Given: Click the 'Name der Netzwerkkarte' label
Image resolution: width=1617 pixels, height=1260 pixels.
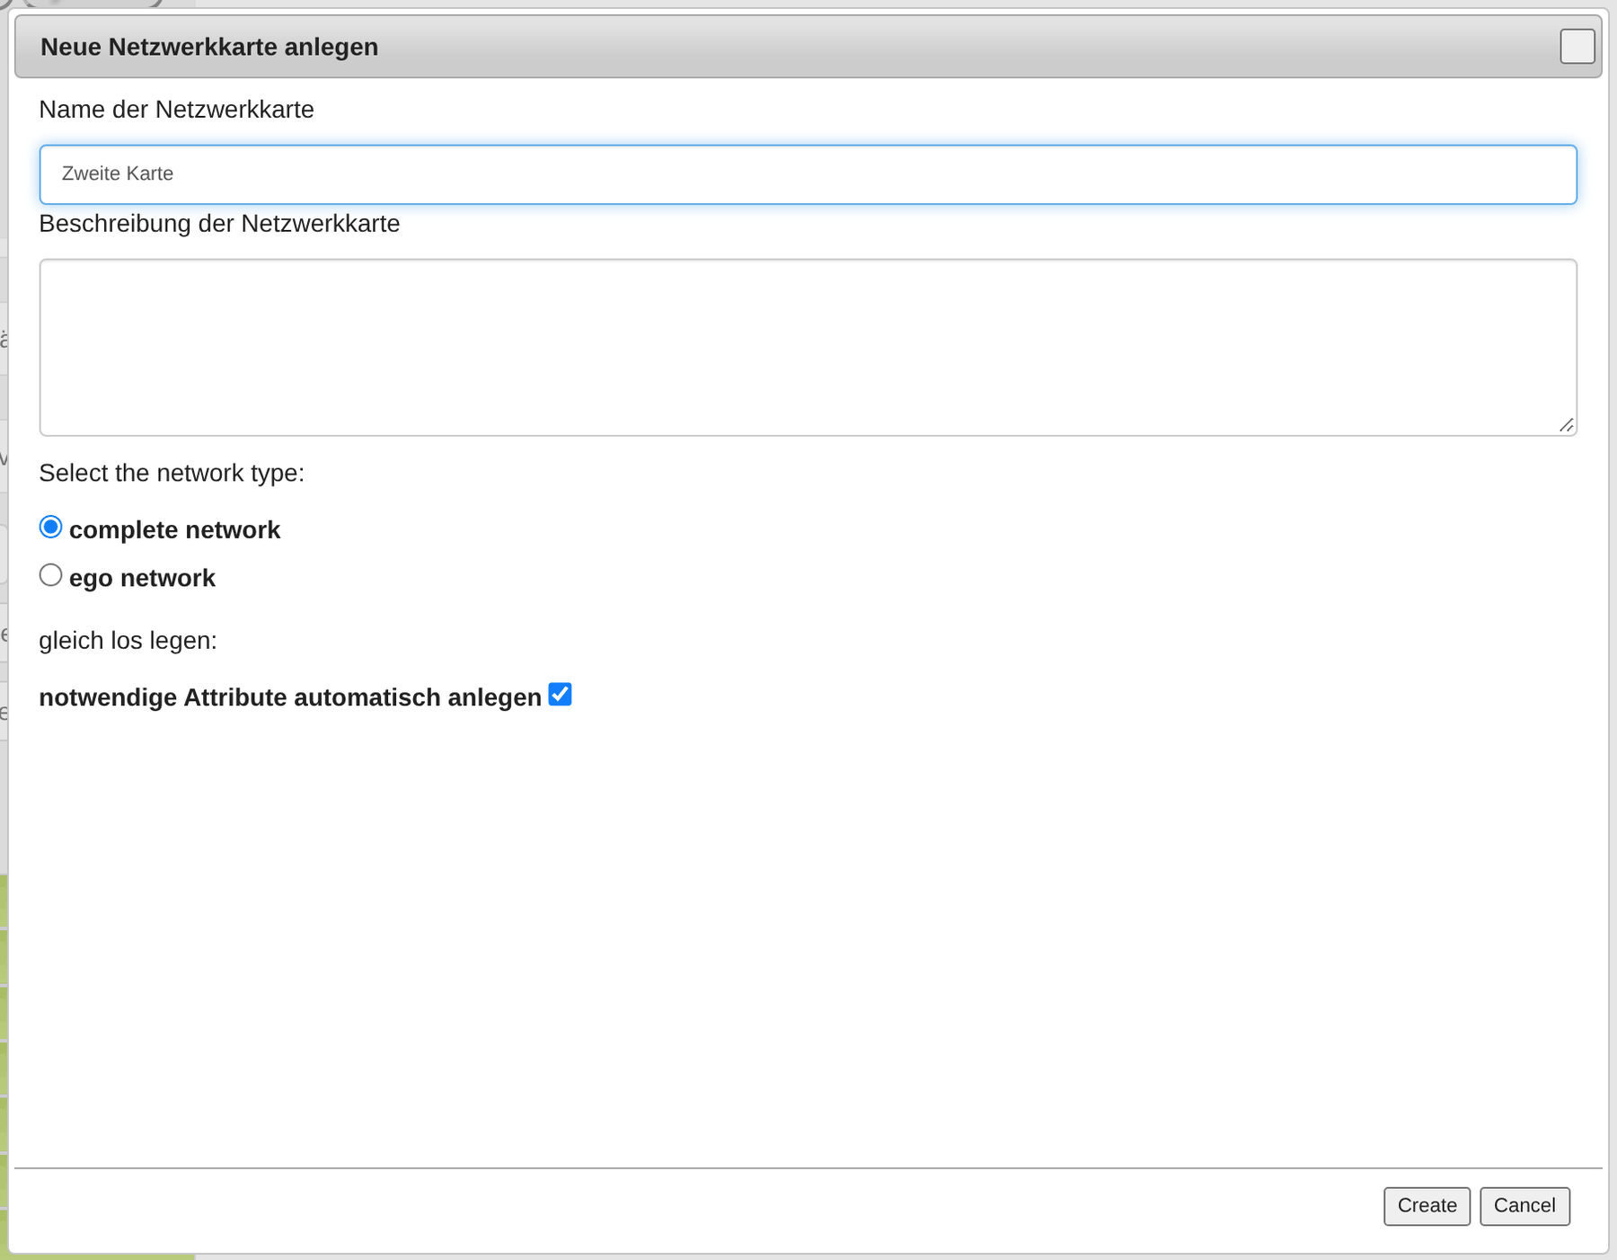Looking at the screenshot, I should 177,110.
